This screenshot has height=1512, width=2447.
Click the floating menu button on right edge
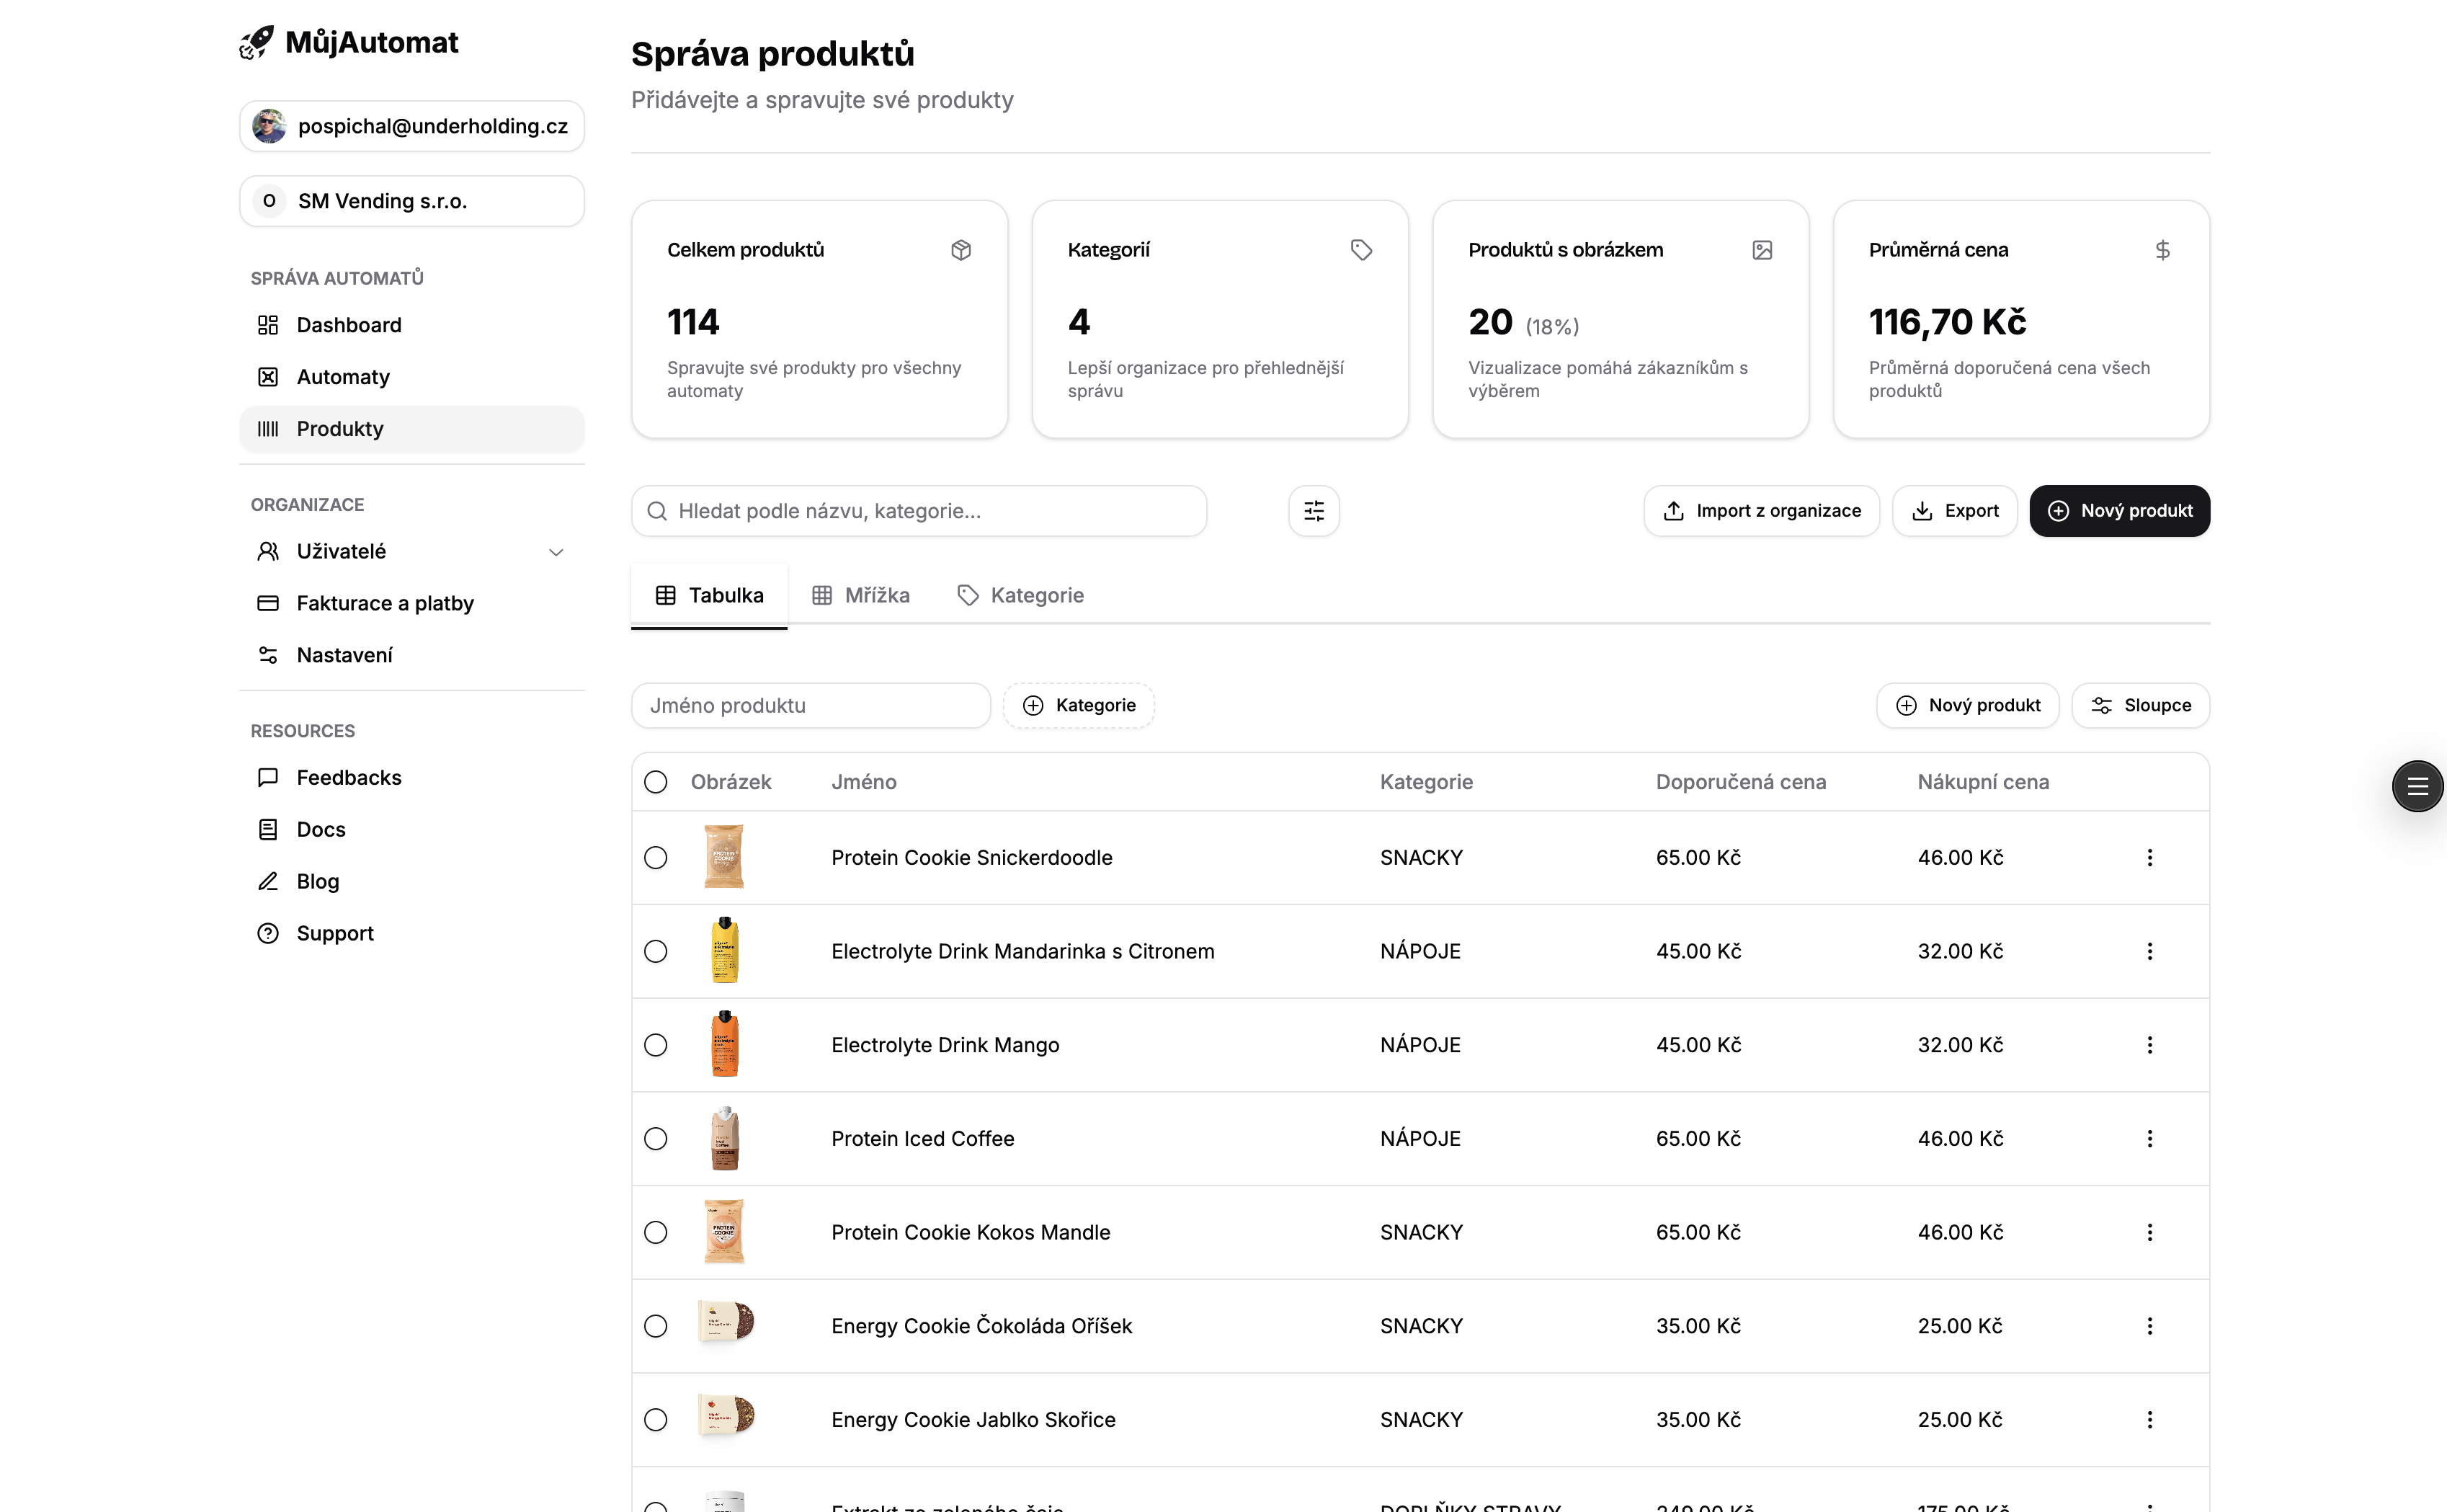(2417, 786)
